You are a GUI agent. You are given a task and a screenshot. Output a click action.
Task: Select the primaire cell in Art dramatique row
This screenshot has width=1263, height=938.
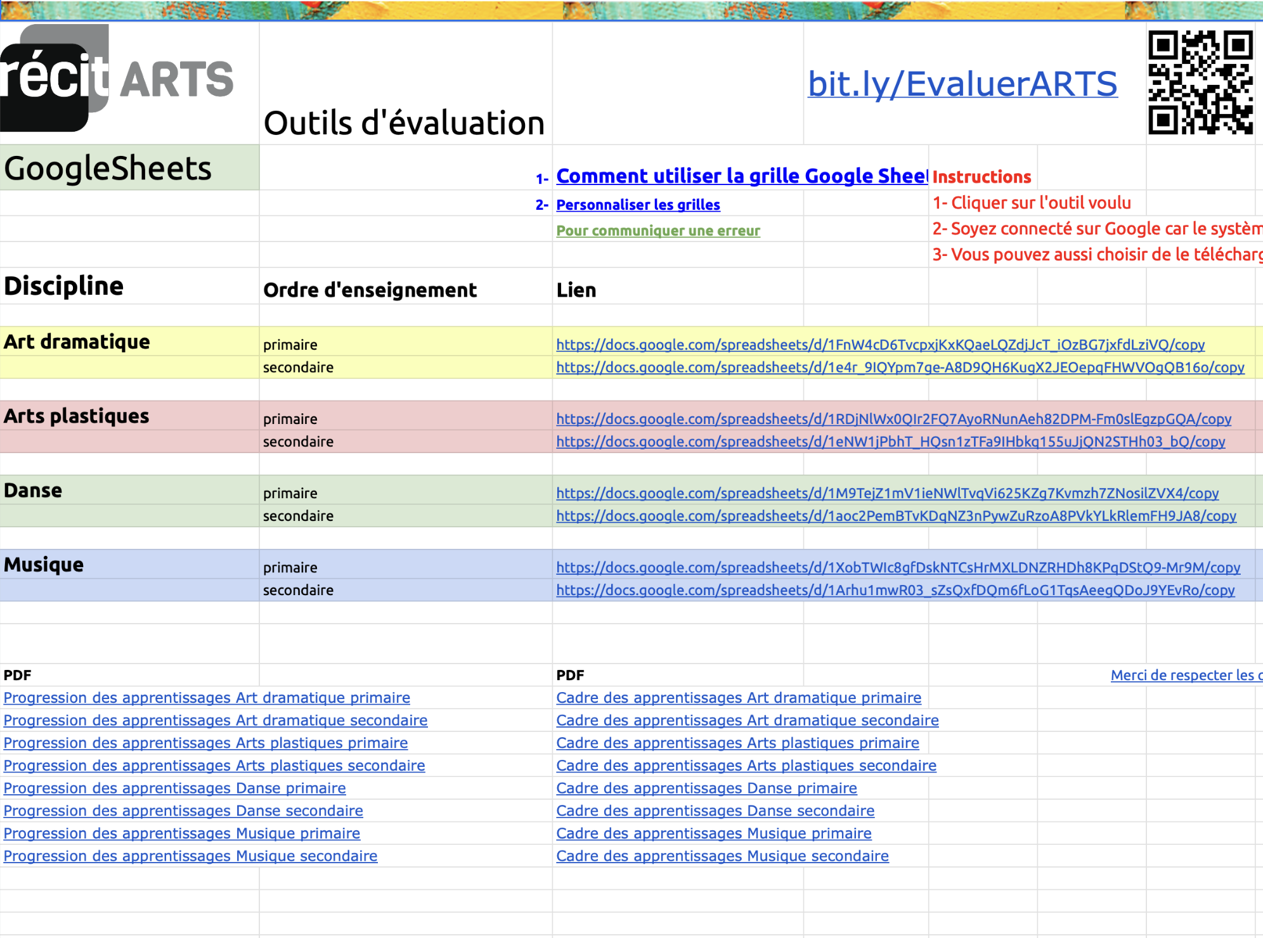tap(406, 342)
